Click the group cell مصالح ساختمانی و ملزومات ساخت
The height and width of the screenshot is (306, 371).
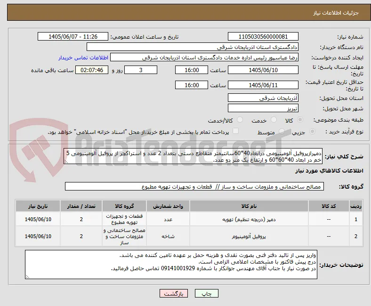(124, 236)
